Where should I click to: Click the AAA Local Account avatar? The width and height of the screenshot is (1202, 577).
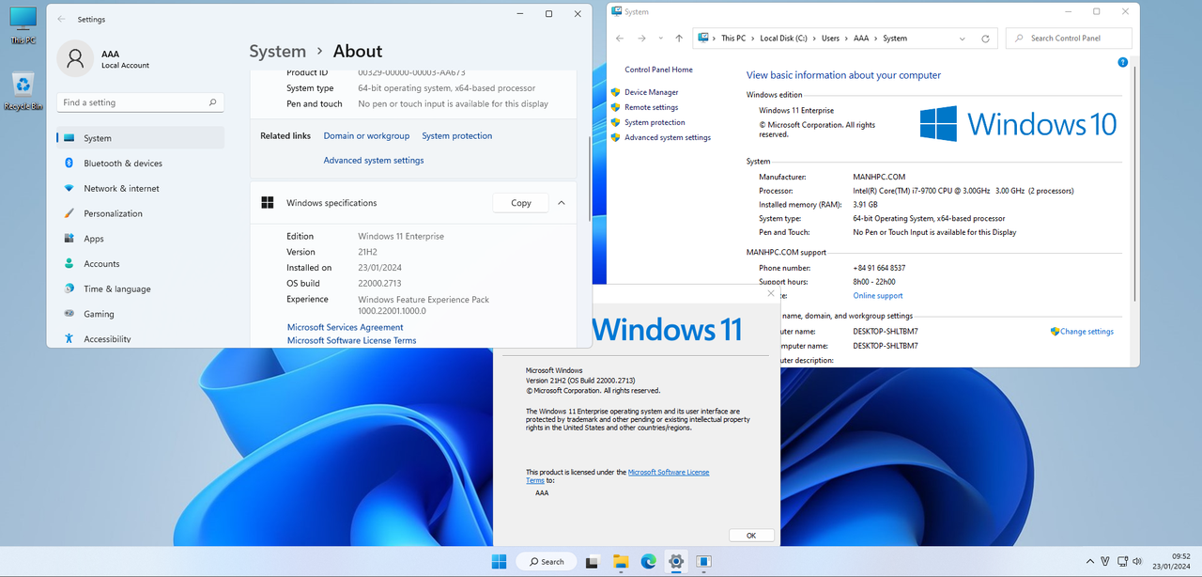[x=75, y=58]
